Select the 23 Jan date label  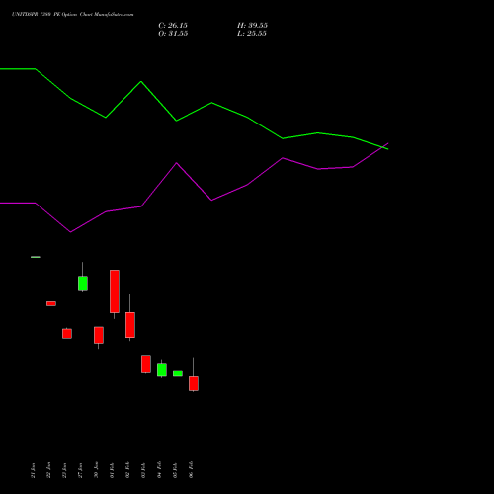pyautogui.click(x=64, y=470)
